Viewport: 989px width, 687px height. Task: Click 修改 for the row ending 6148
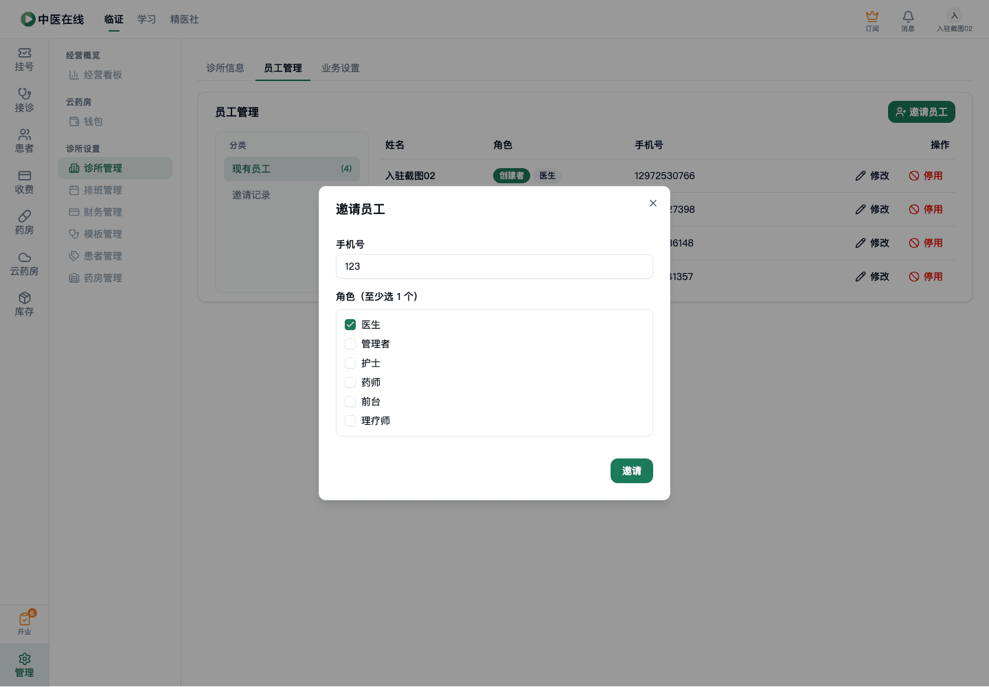[x=872, y=243]
